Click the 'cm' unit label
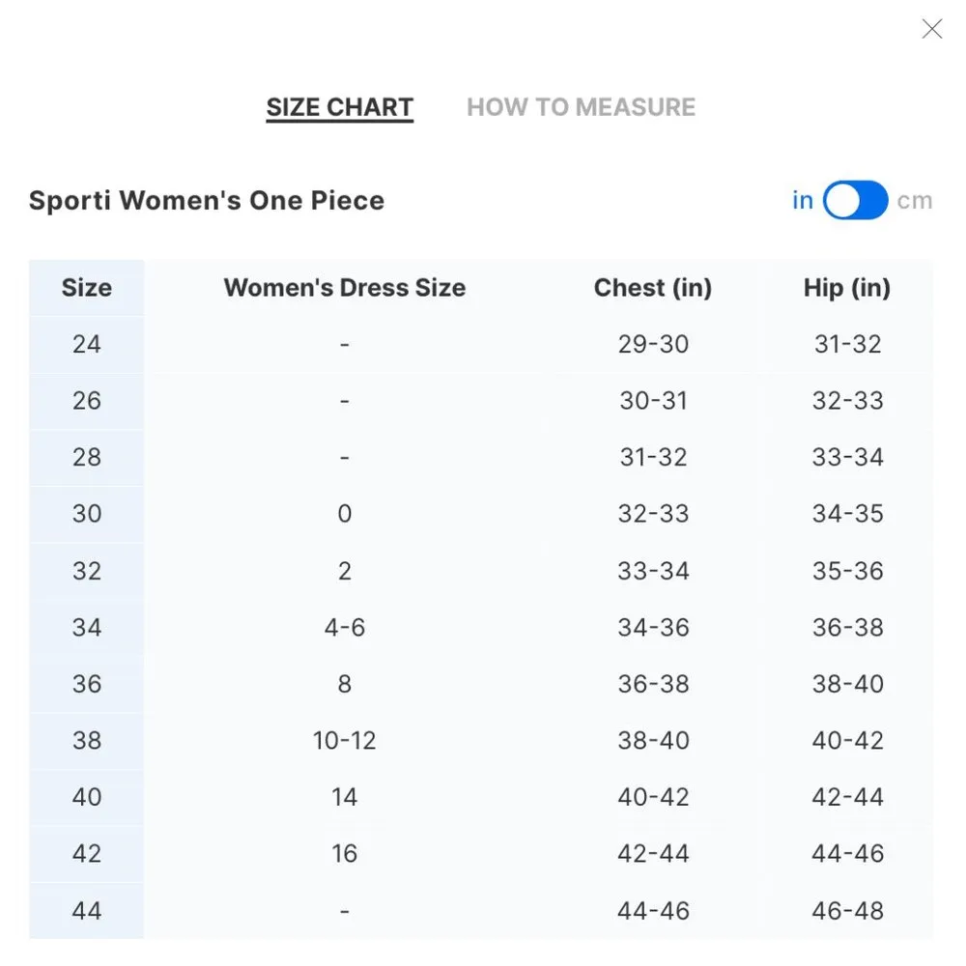The height and width of the screenshot is (966, 966). [914, 201]
